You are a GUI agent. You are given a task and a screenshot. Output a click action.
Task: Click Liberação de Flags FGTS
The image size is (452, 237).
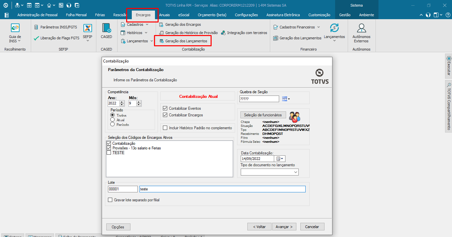(57, 38)
